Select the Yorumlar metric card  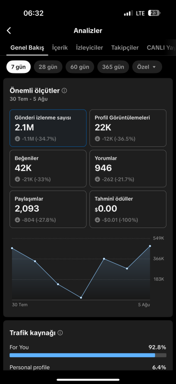pyautogui.click(x=128, y=168)
